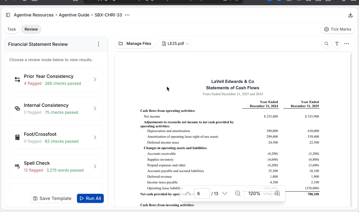The height and width of the screenshot is (212, 359).
Task: Click Manage Files button
Action: click(x=135, y=44)
